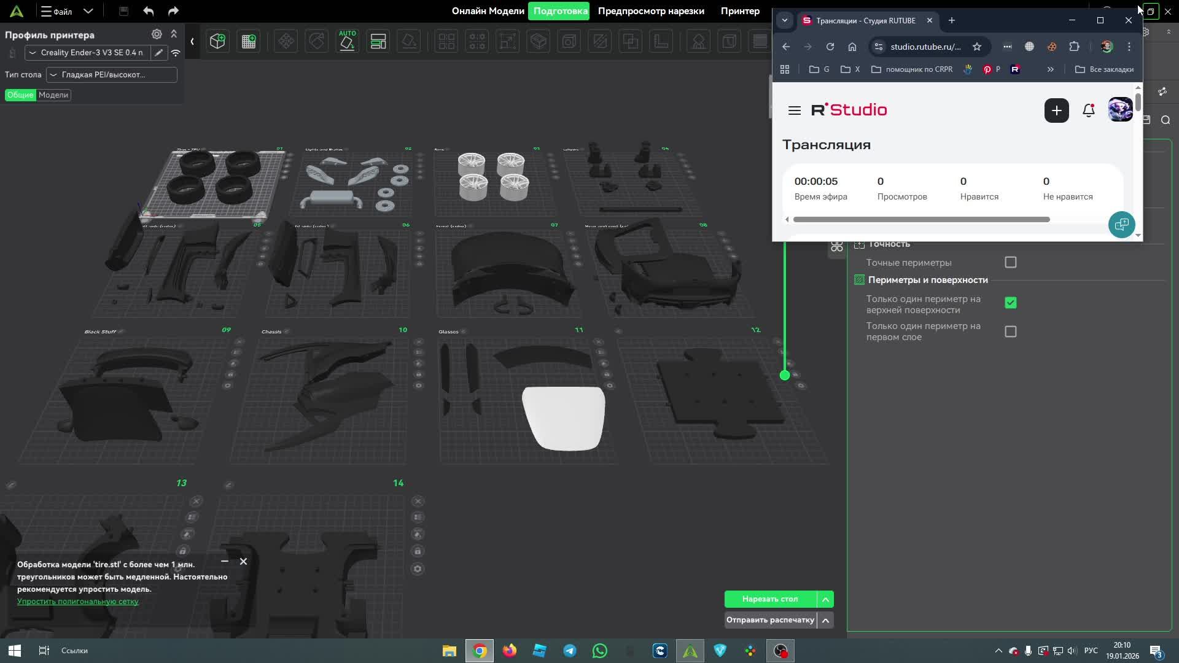Open File Explorer from the taskbar
This screenshot has width=1179, height=663.
point(449,651)
